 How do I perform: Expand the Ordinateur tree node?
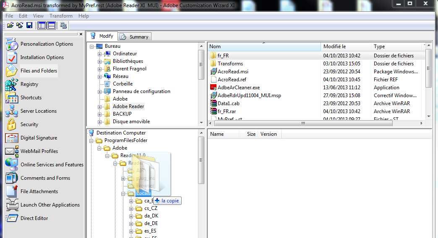coord(99,54)
